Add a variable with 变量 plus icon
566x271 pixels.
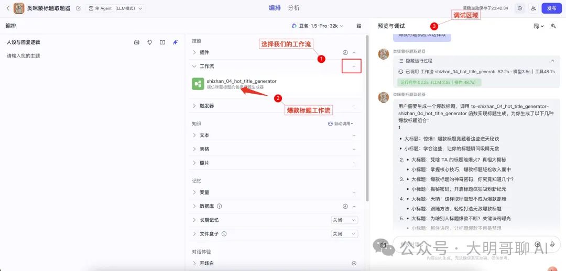pos(354,193)
